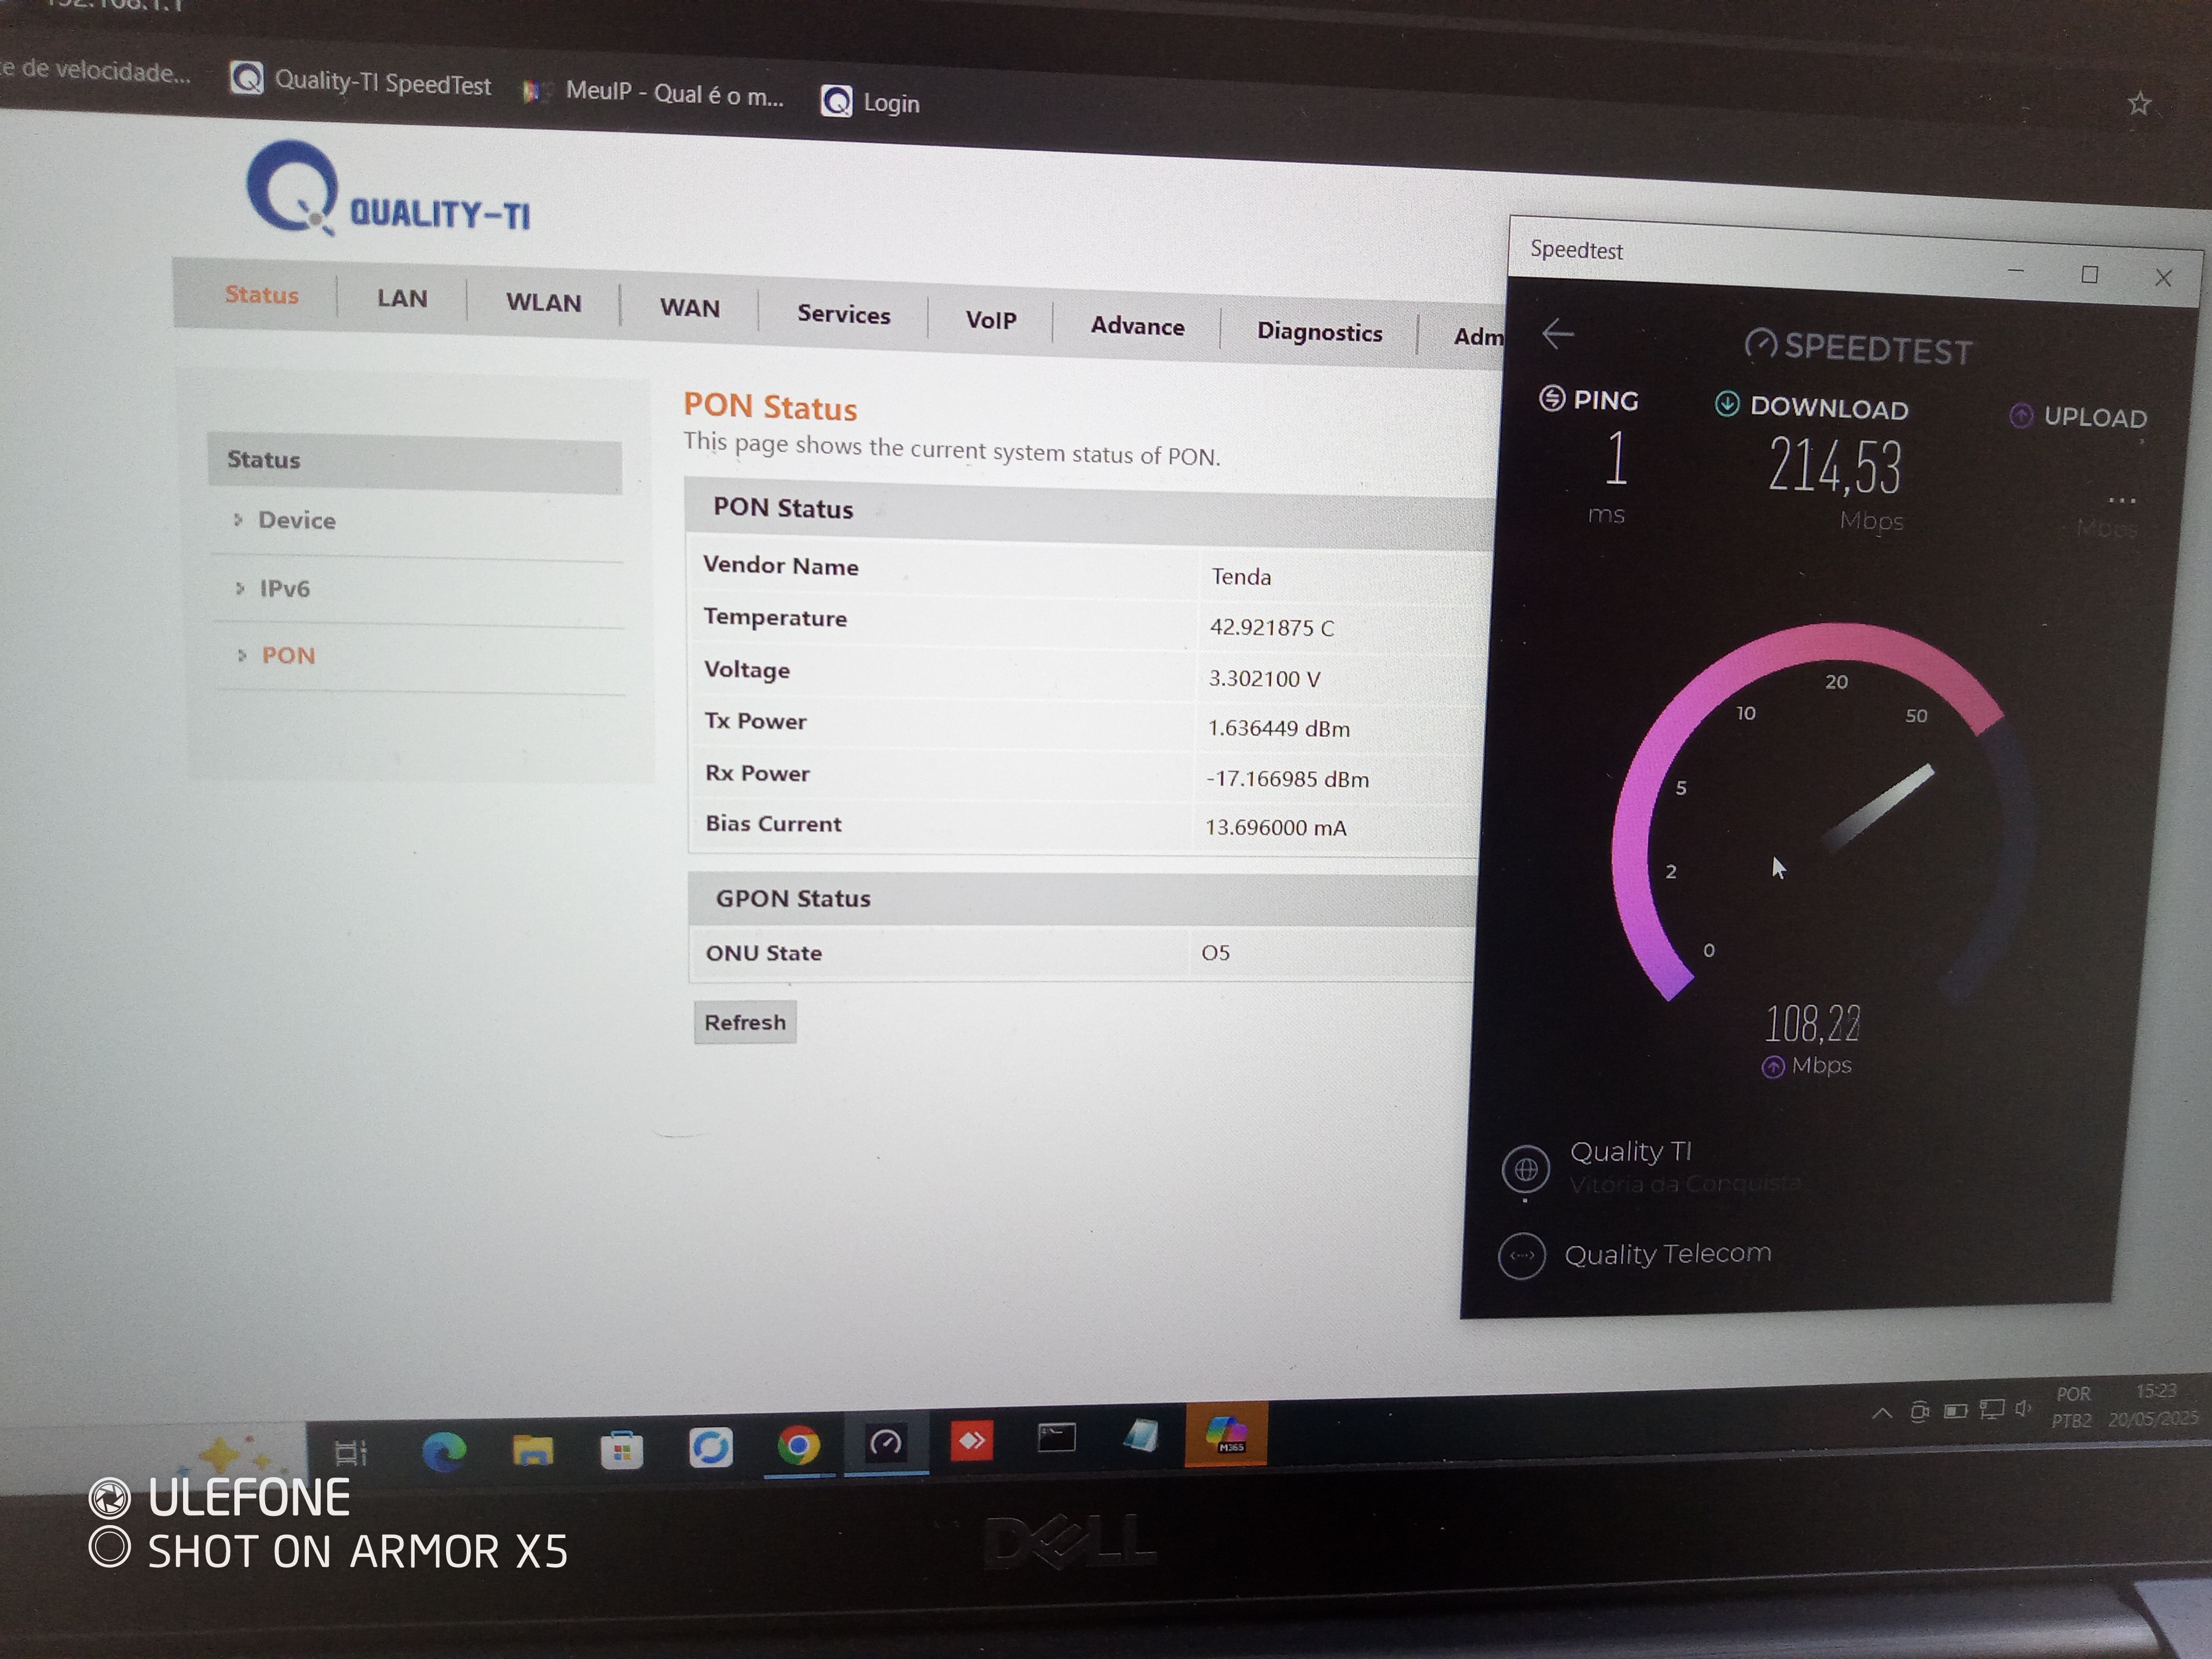Open the Diagnostics tab
The width and height of the screenshot is (2212, 1659).
point(1319,332)
